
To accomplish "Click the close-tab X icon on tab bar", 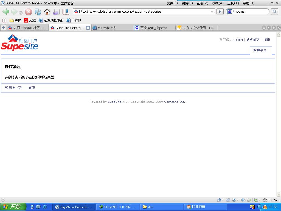I will [278, 28].
